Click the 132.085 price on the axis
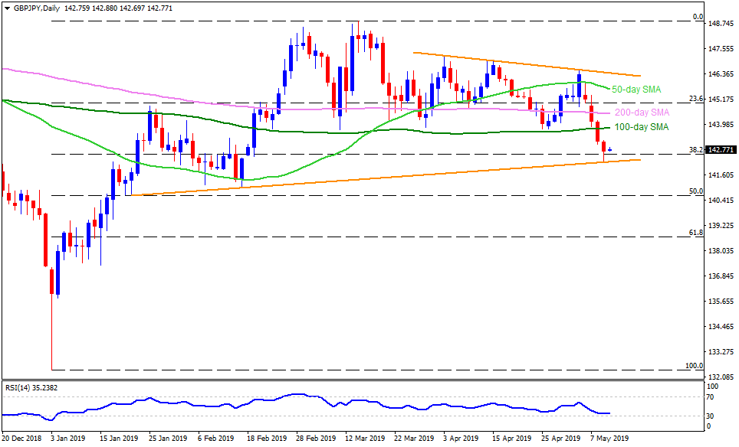Screen dimensions: 739x447 (721, 377)
